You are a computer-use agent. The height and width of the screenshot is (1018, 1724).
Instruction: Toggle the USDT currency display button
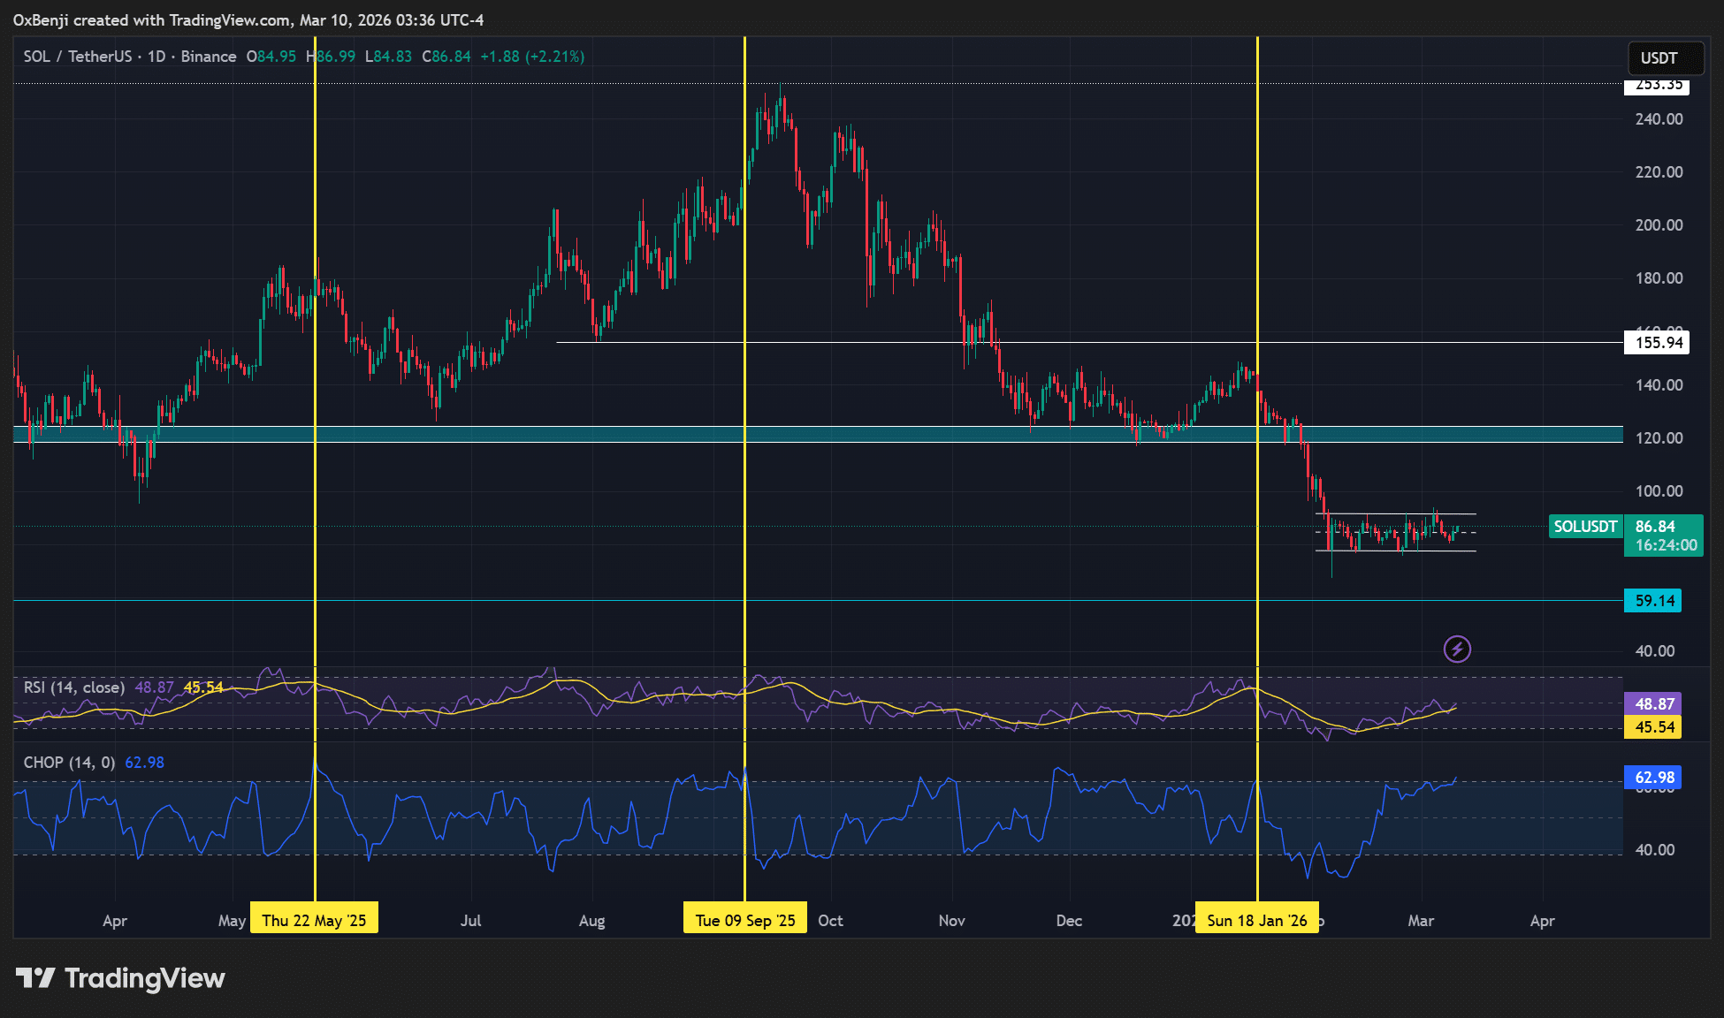coord(1665,58)
